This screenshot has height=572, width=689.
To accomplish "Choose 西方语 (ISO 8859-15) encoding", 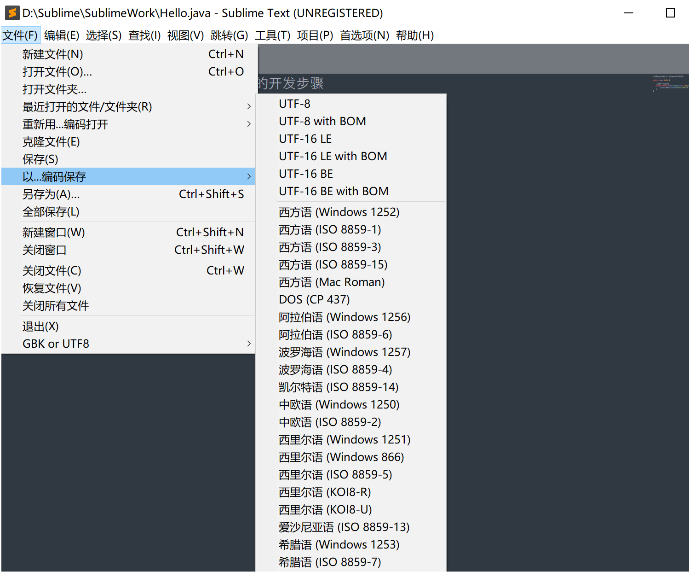I will click(351, 265).
